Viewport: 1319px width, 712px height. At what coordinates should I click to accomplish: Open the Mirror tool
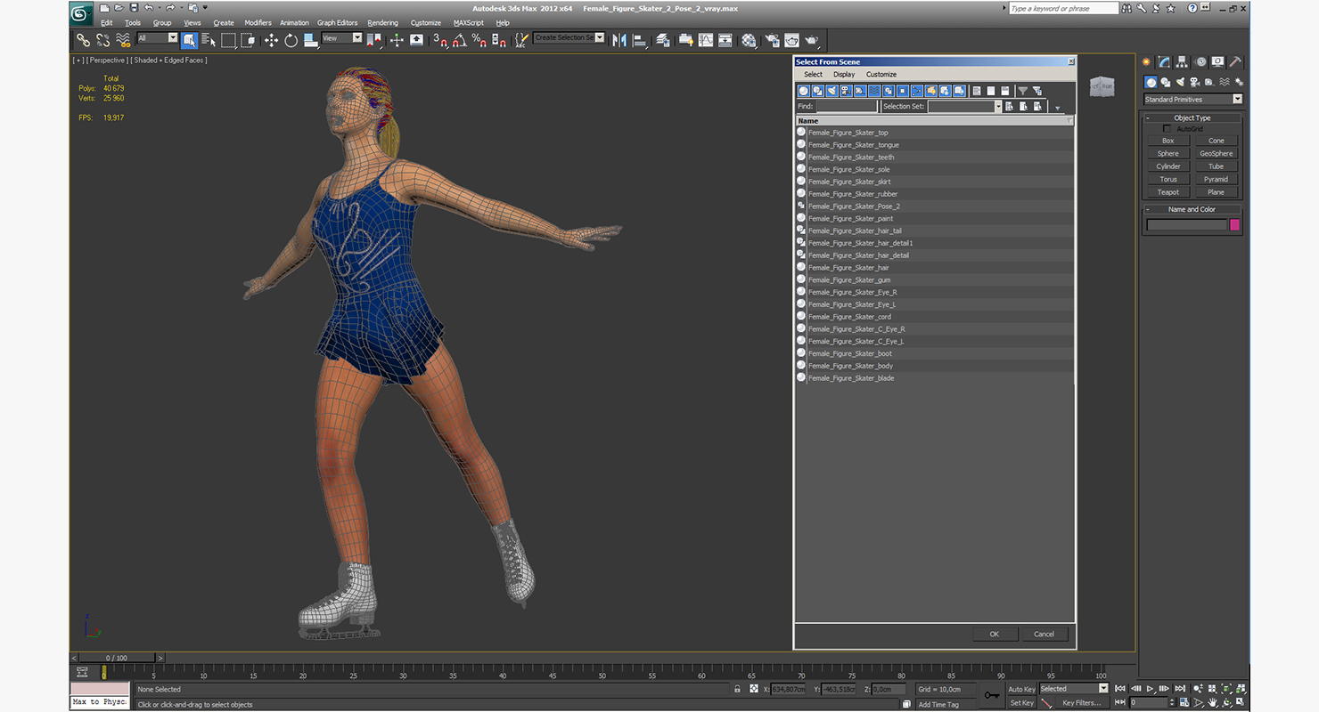tap(619, 40)
